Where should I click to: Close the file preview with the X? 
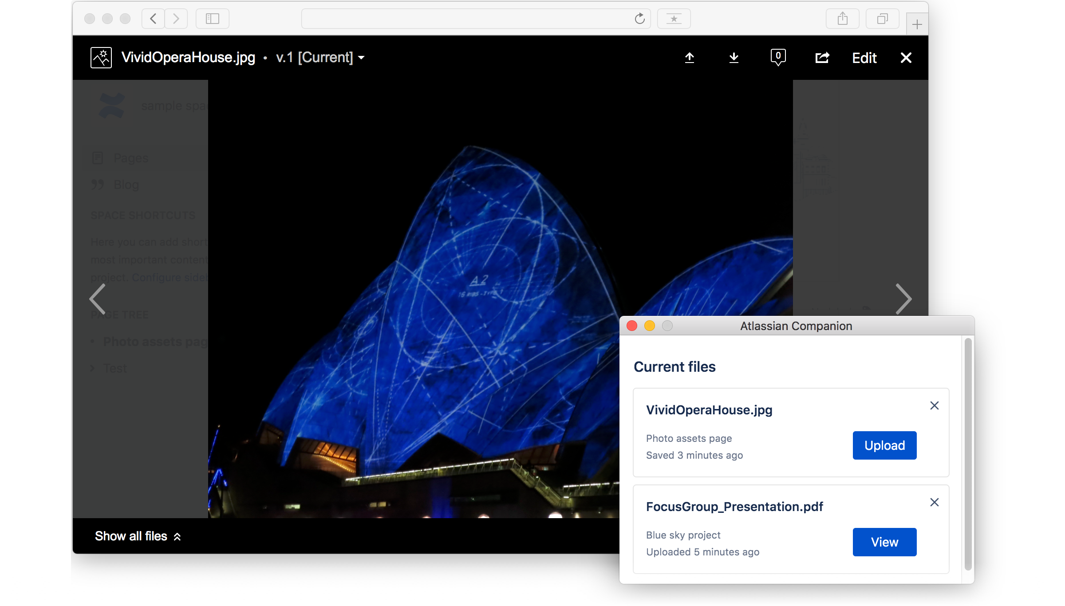click(906, 58)
